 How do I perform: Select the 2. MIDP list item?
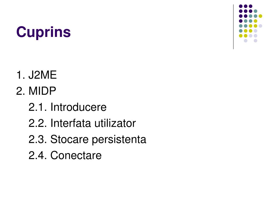tap(36, 91)
